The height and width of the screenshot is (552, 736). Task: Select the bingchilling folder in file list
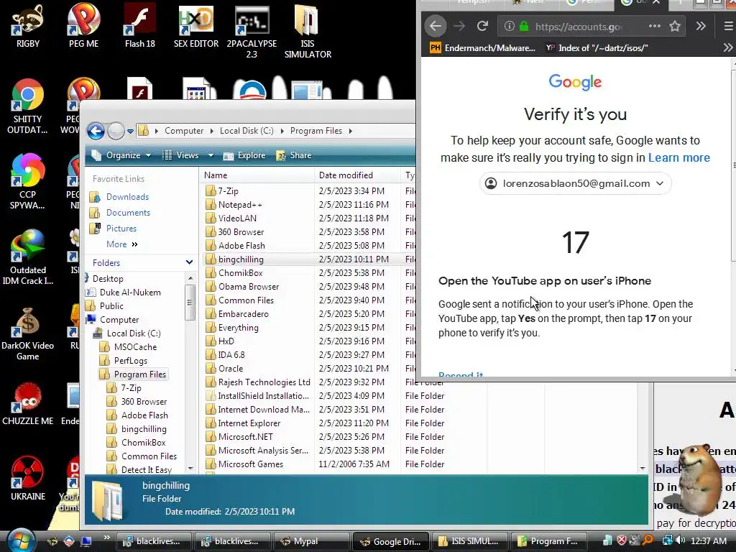point(241,259)
